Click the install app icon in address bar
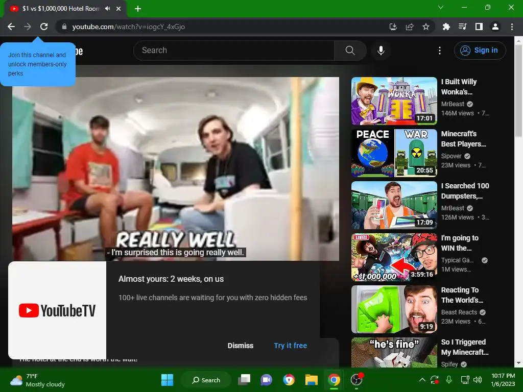The height and width of the screenshot is (392, 523). (393, 27)
